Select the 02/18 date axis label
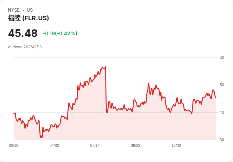 14,146
